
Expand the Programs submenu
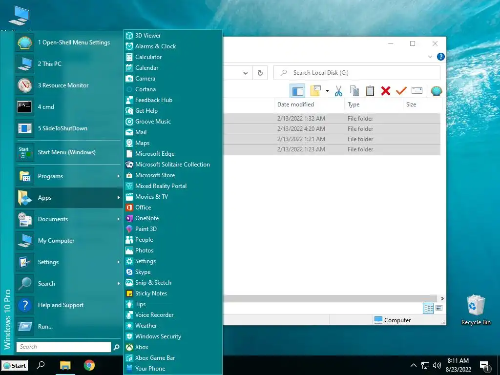tap(68, 176)
